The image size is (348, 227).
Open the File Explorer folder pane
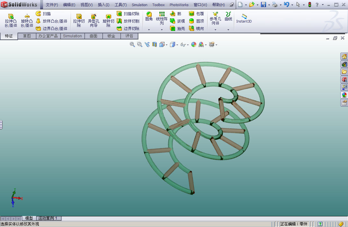click(x=344, y=72)
